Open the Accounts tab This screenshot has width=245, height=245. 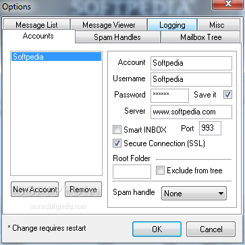pos(38,36)
